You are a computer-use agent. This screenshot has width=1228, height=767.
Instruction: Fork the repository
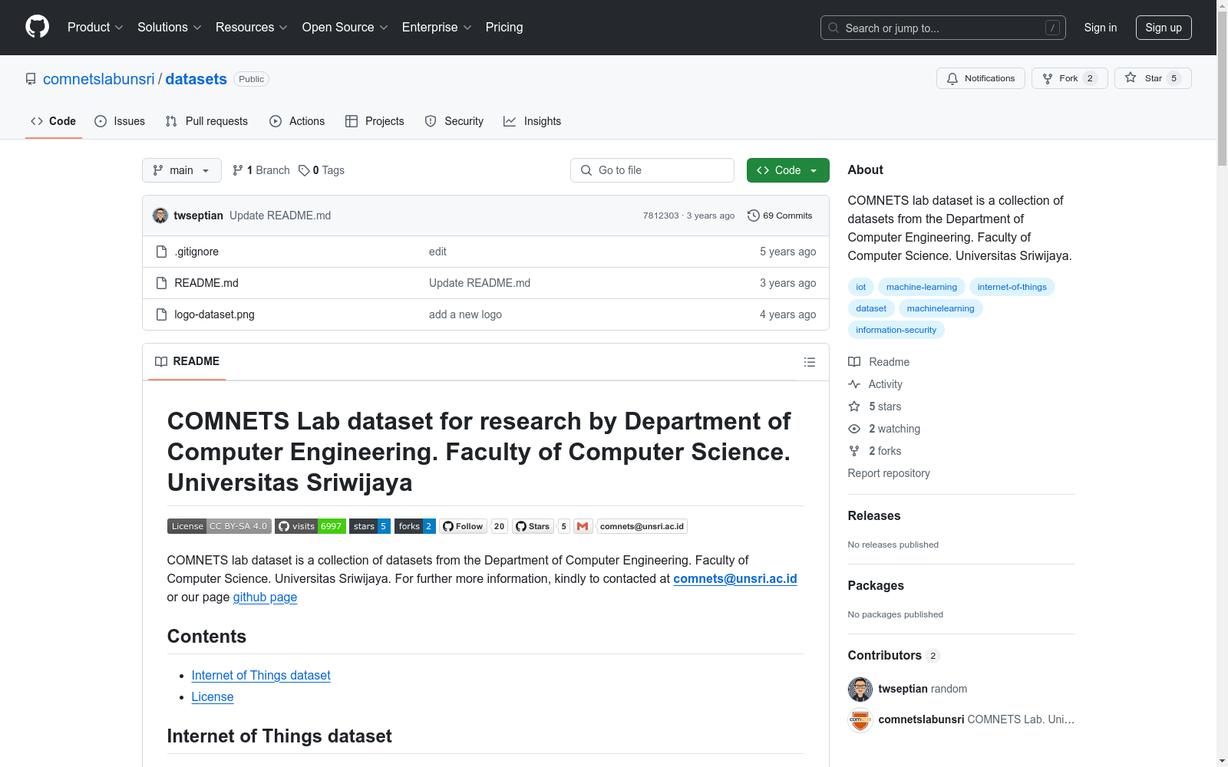[1070, 78]
